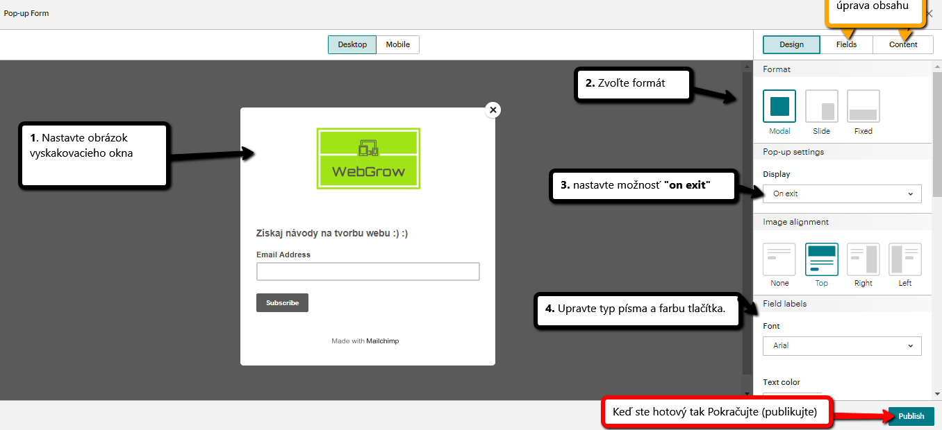Click the Publish button
Viewport: 942px width, 430px height.
pyautogui.click(x=911, y=416)
